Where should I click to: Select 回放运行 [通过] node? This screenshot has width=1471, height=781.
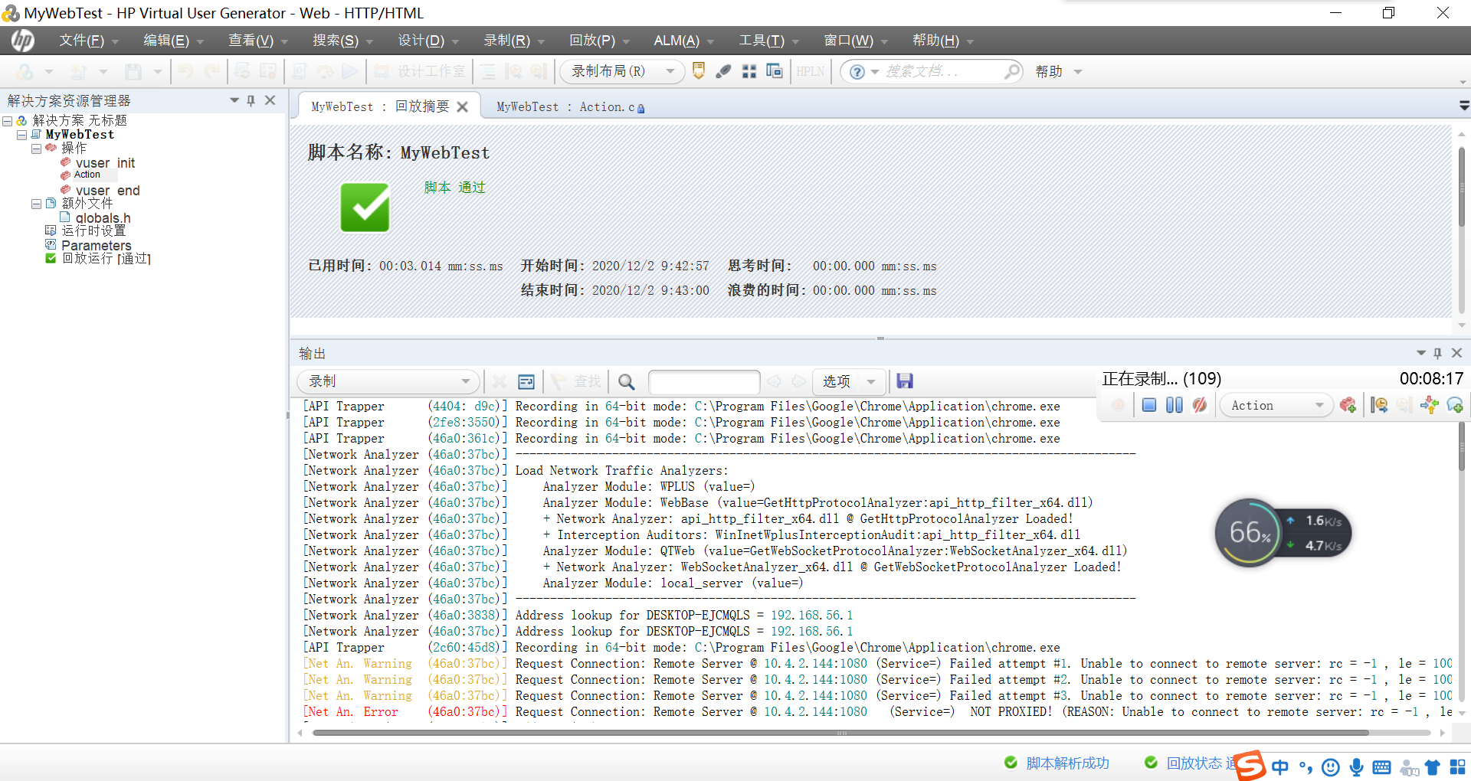point(106,259)
